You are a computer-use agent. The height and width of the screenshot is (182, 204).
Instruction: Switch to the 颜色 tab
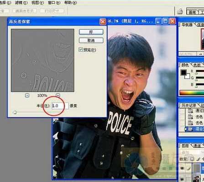[x=185, y=65]
